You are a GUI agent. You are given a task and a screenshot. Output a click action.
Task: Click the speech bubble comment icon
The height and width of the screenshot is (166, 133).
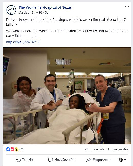50,160
